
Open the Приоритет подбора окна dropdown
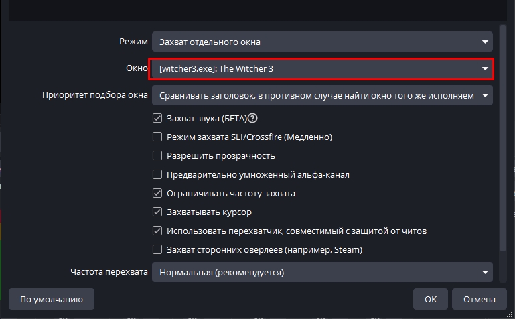coord(485,95)
